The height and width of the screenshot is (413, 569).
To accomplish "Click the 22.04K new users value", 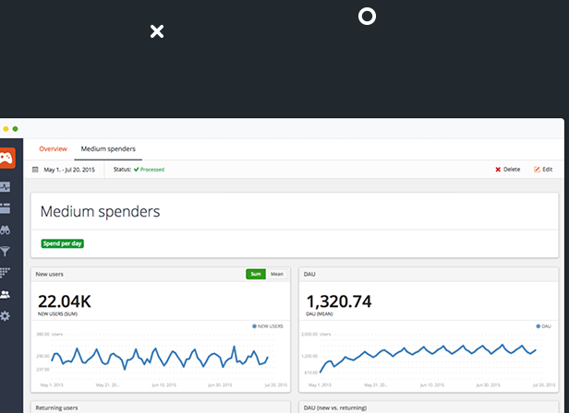I will [65, 301].
